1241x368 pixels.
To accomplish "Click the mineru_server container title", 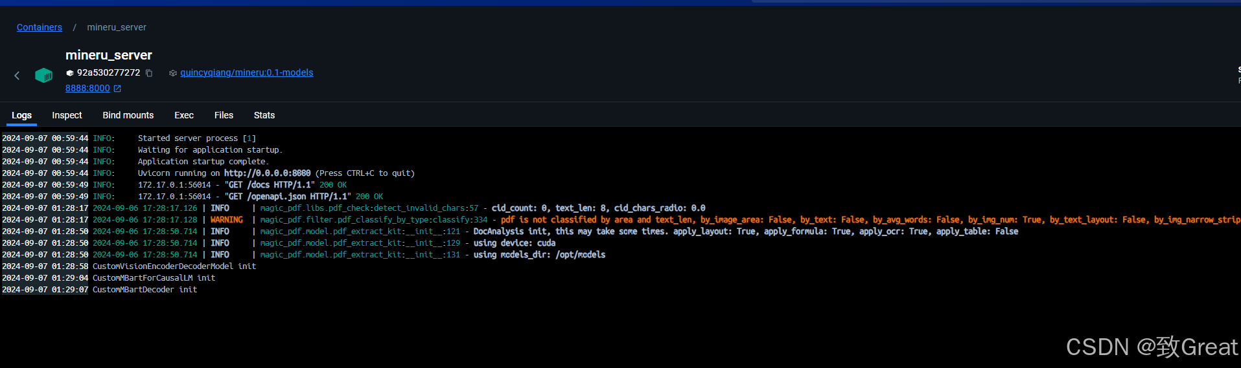I will pos(109,55).
